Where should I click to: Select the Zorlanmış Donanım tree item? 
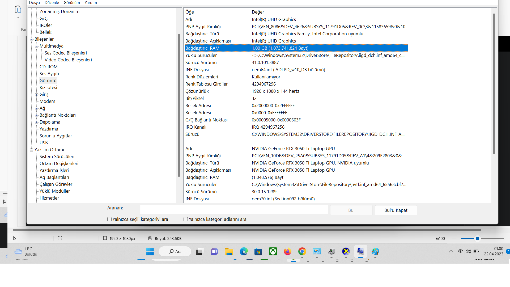59,11
